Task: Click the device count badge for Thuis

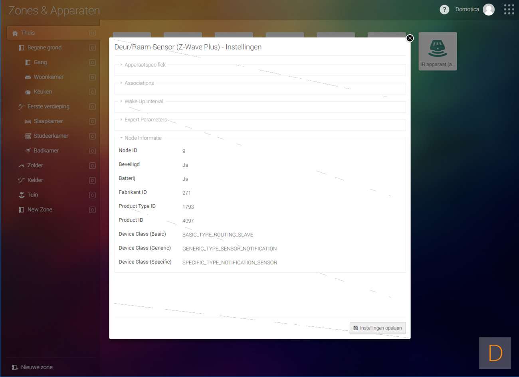Action: [x=92, y=33]
